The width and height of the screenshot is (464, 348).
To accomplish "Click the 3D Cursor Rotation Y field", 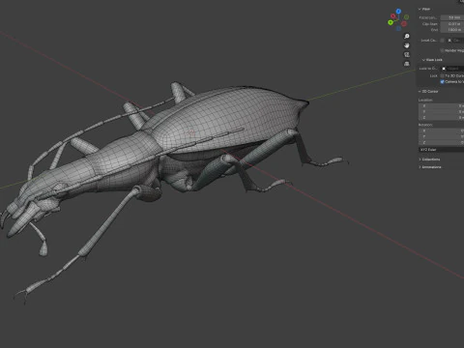I will coord(441,136).
